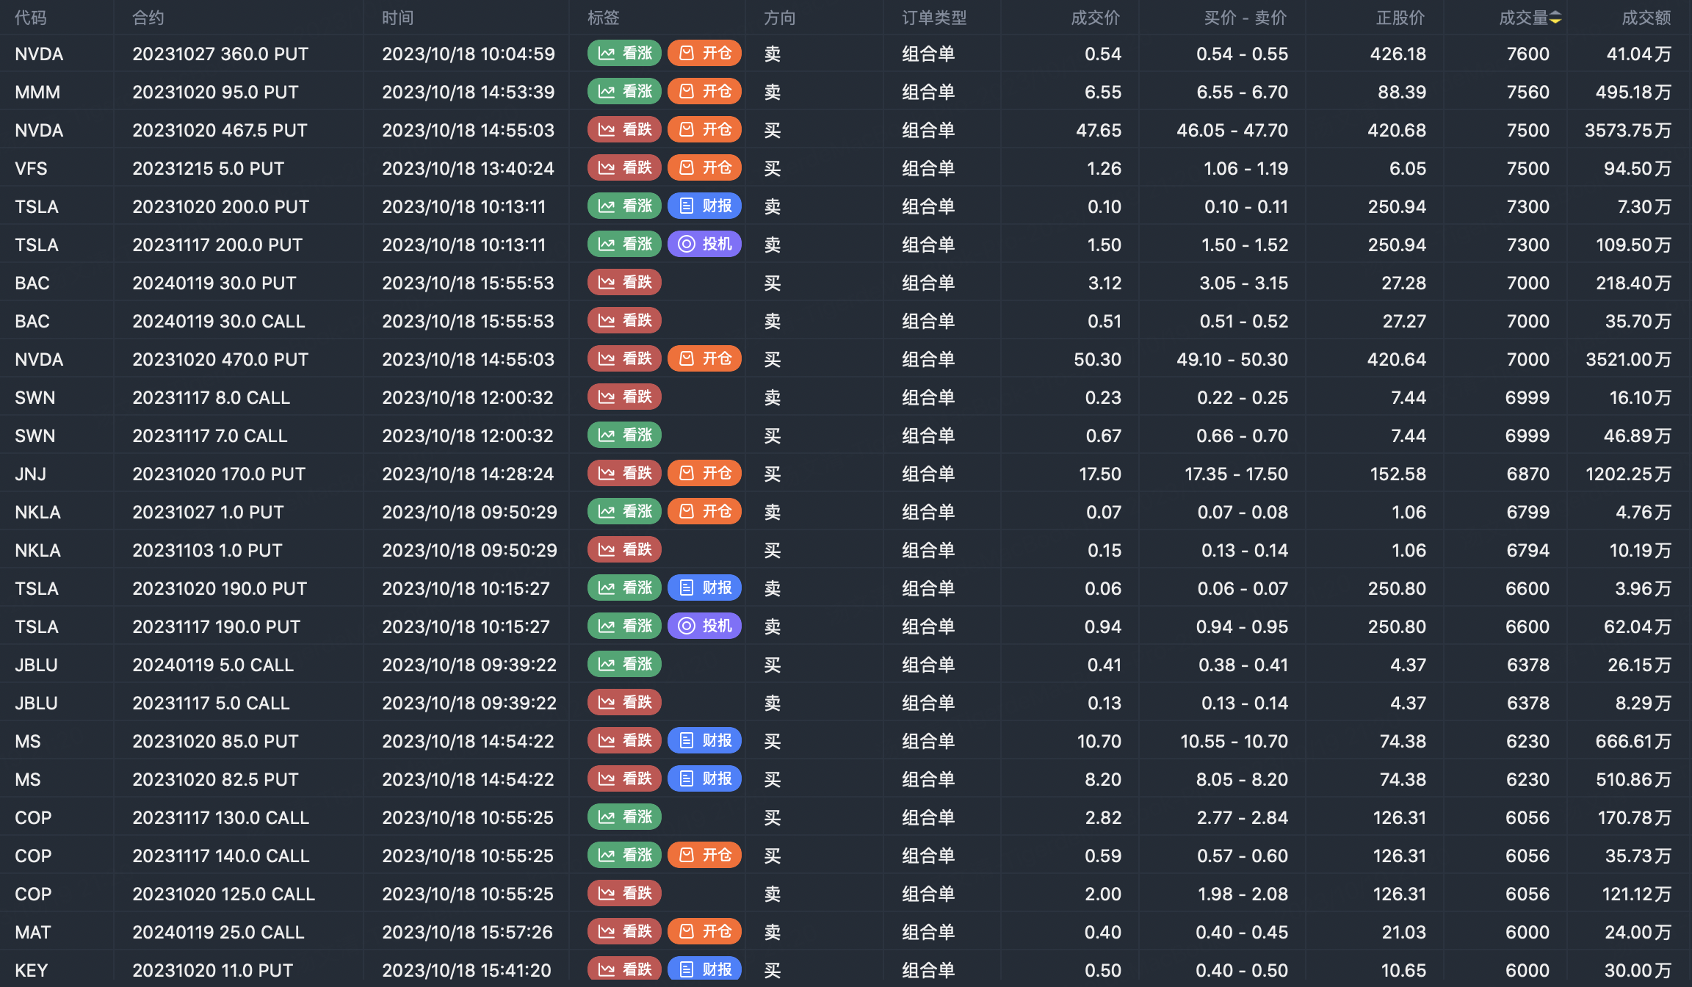Click the 合约 column header
Screen dimensions: 1692x987
[148, 18]
